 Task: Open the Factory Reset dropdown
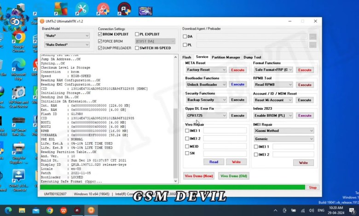point(206,70)
